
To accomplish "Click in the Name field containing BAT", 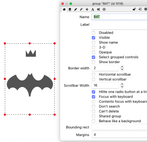I will pos(119,17).
